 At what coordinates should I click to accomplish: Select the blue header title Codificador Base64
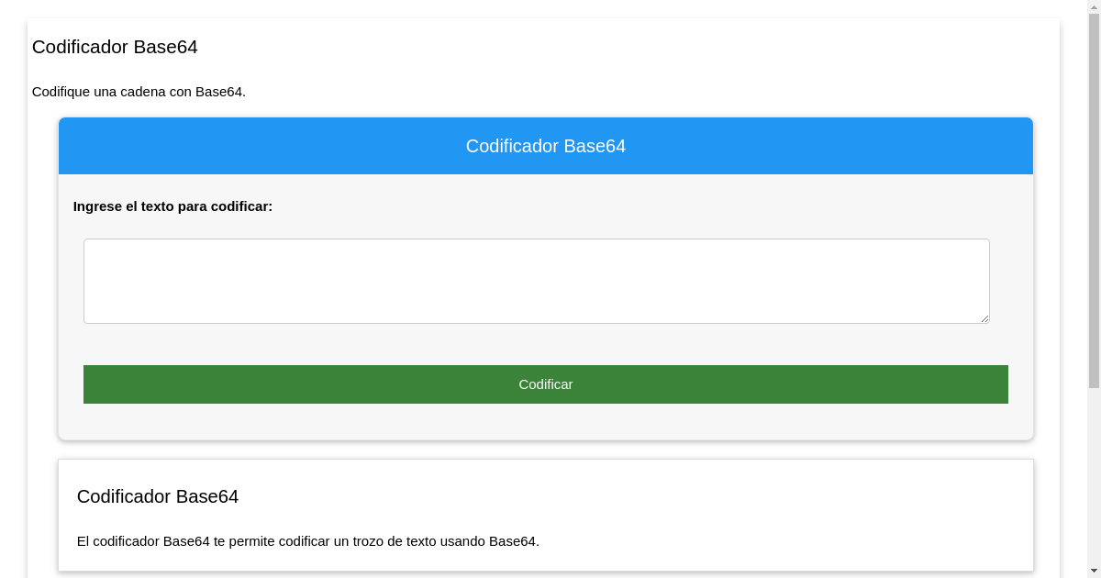tap(545, 146)
